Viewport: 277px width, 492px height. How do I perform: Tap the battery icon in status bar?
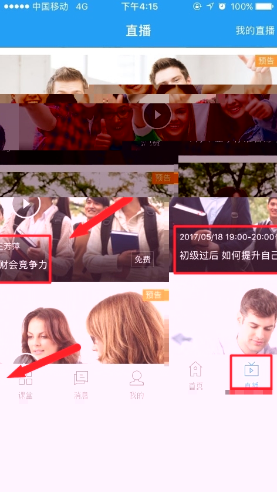pos(265,6)
